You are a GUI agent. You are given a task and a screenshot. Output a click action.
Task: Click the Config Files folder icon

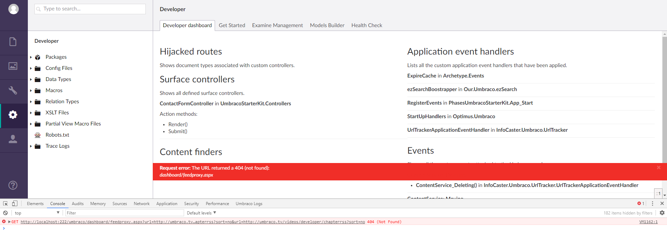[38, 68]
